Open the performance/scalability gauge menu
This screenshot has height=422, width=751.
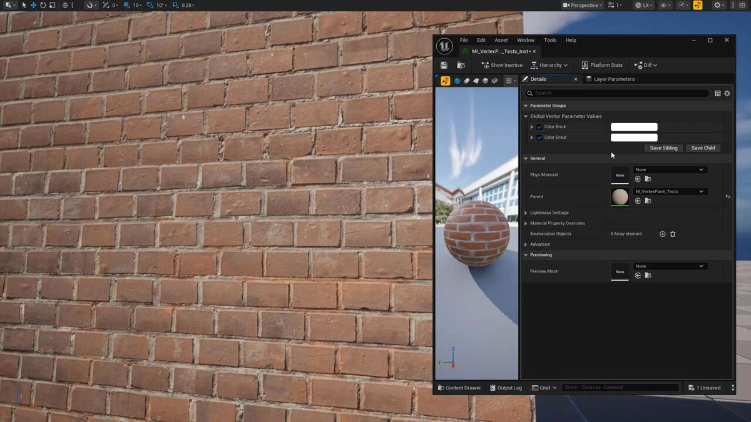click(683, 5)
